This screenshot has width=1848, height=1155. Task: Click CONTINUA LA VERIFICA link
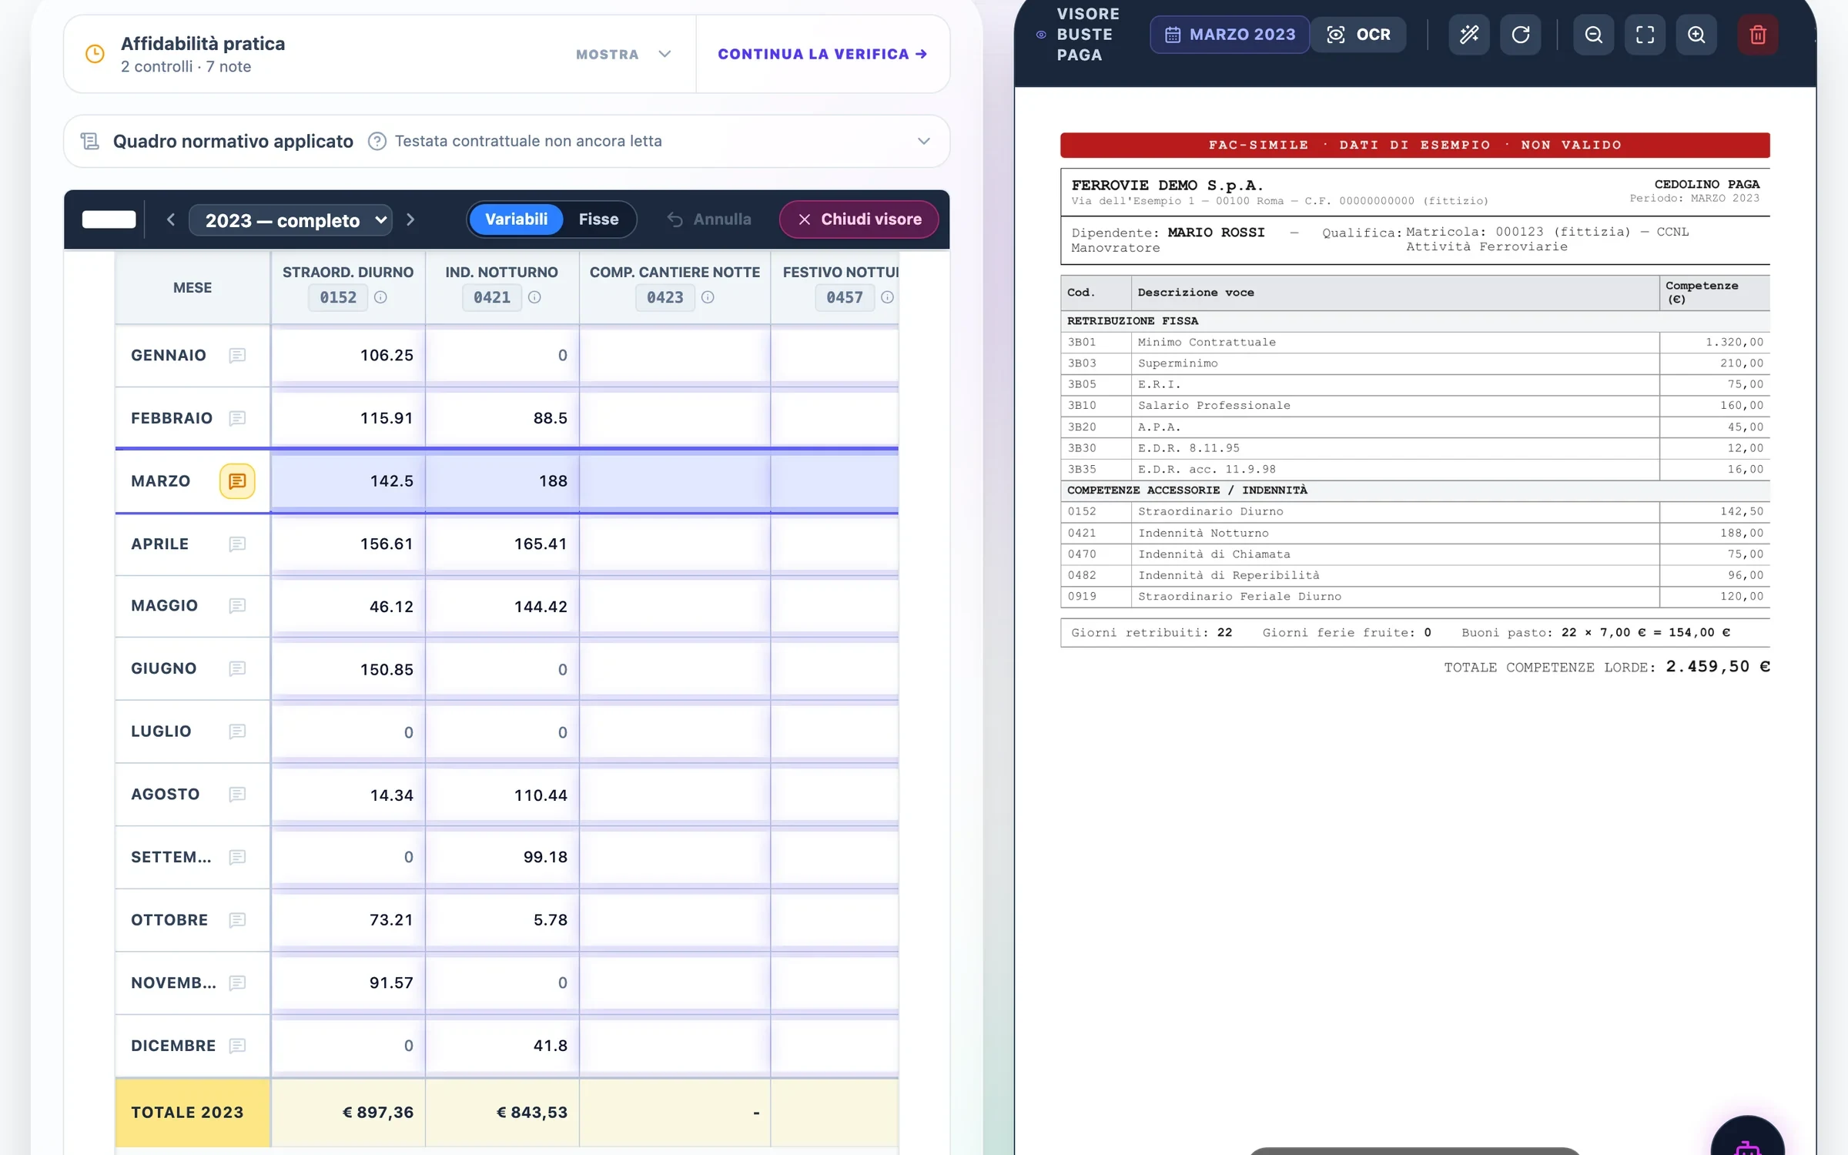pos(822,54)
